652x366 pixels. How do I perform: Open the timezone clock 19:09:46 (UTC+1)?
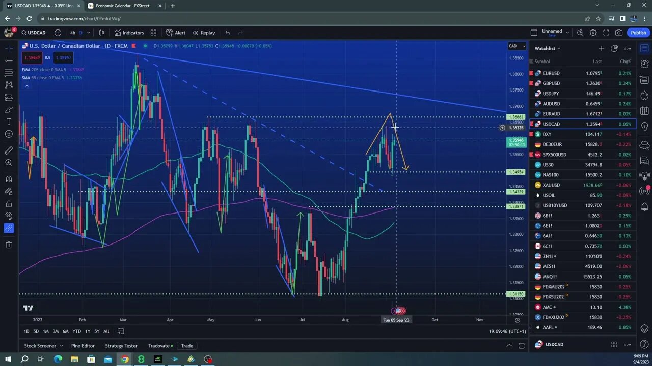pos(507,331)
